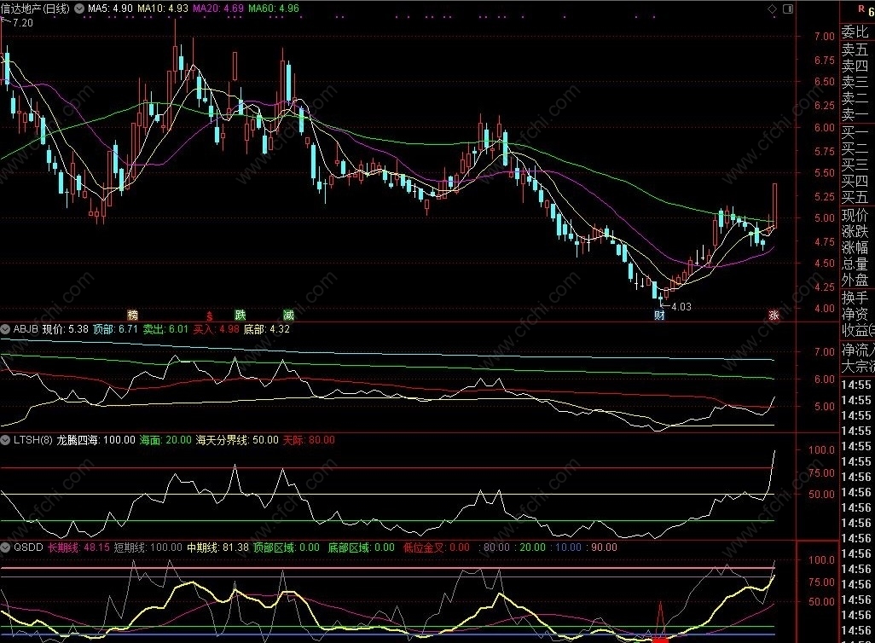Viewport: 875px width, 643px height.
Task: Click the 财 marker under the 4.03 low
Action: pyautogui.click(x=659, y=316)
